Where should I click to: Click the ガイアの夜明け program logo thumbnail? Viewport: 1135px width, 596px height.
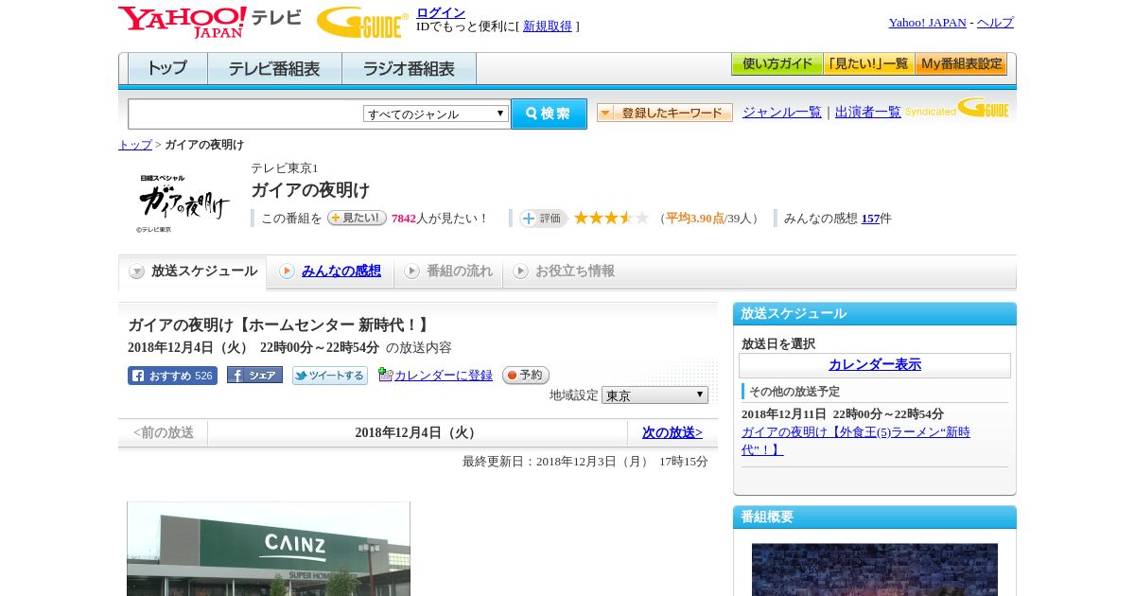tap(183, 202)
